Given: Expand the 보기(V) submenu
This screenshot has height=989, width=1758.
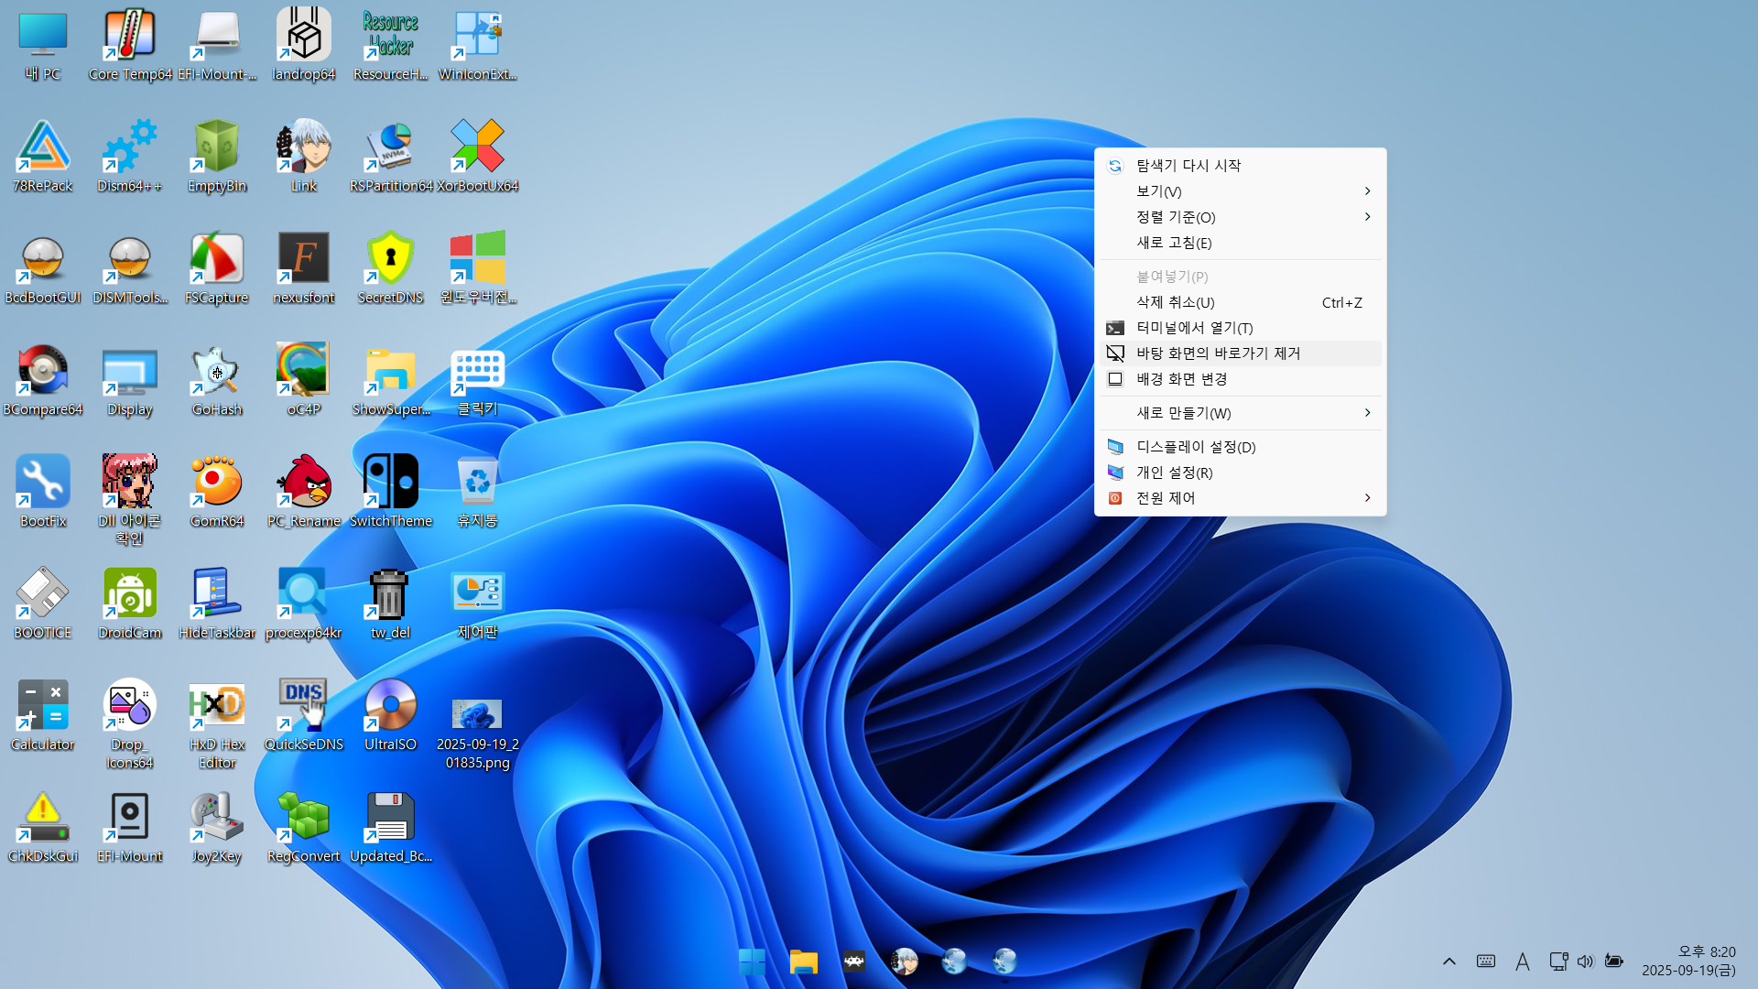Looking at the screenshot, I should pos(1158,191).
